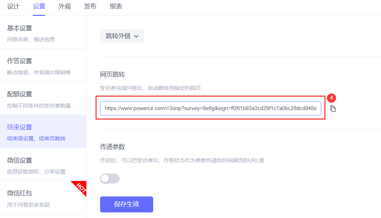This screenshot has height=218, width=381.
Task: View the 报表 tab
Action: [x=116, y=7]
